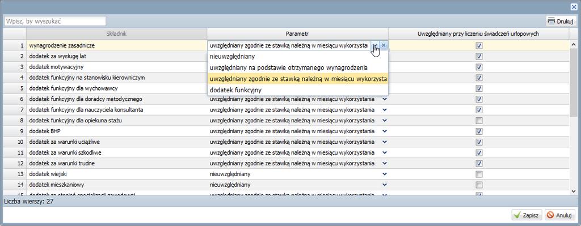Click 'Uwzględniany przy liczeniu świadczeń urlopowych' header
Screen dimensions: 581x226
pos(479,33)
